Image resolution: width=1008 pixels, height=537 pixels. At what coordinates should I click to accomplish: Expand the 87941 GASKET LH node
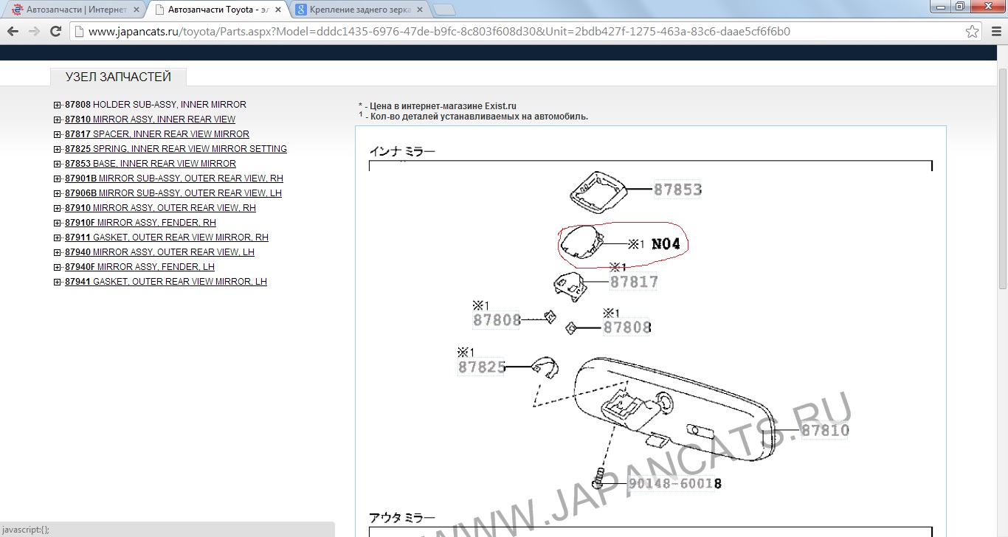[x=58, y=282]
